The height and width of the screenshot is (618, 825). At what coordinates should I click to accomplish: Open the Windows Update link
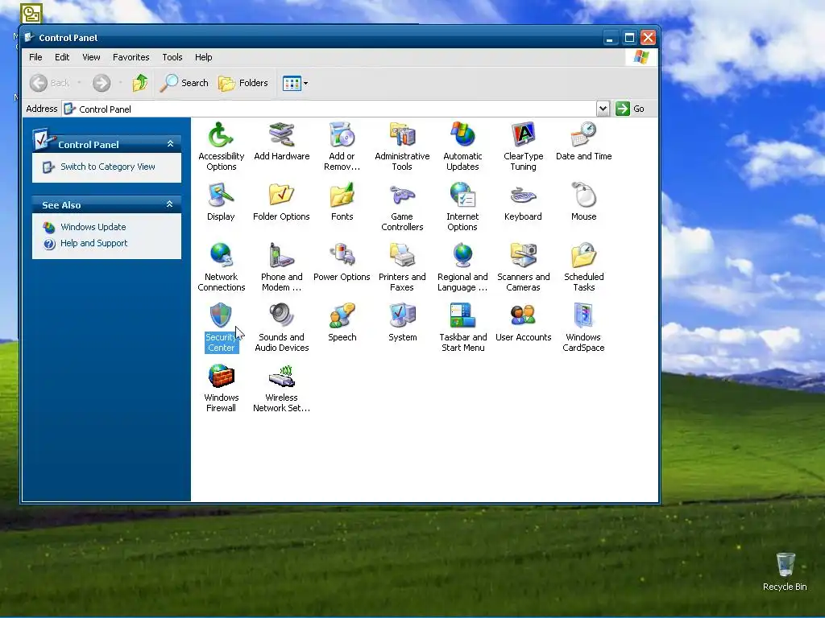pyautogui.click(x=93, y=227)
